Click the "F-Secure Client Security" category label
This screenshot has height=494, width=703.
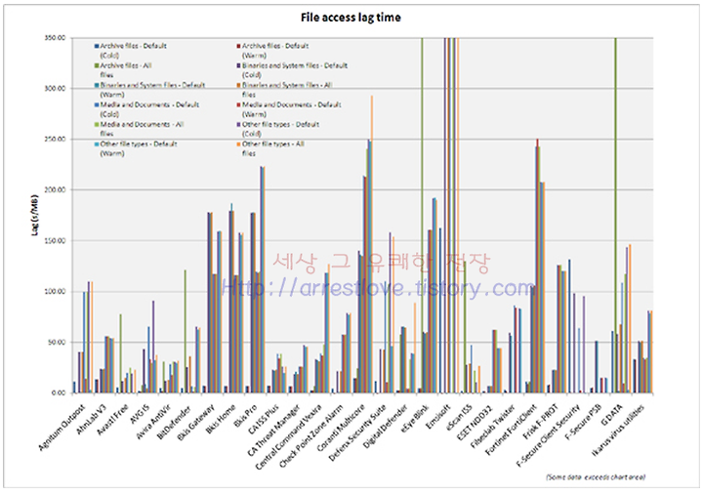[x=550, y=435]
